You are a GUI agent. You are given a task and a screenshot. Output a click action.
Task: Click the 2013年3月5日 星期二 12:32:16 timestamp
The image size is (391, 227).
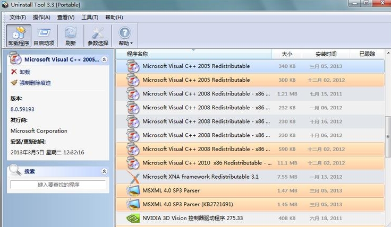pyautogui.click(x=47, y=152)
